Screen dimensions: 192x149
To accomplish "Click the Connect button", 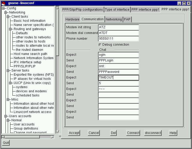I will point(133,133).
